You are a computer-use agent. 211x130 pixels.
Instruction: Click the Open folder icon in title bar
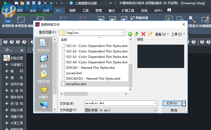pos(22,3)
